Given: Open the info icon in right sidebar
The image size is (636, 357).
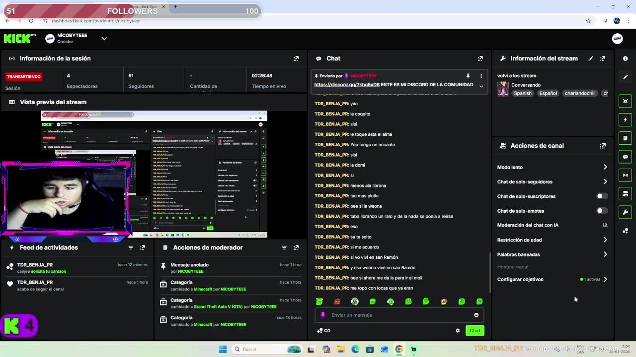Looking at the screenshot, I should pos(625,59).
